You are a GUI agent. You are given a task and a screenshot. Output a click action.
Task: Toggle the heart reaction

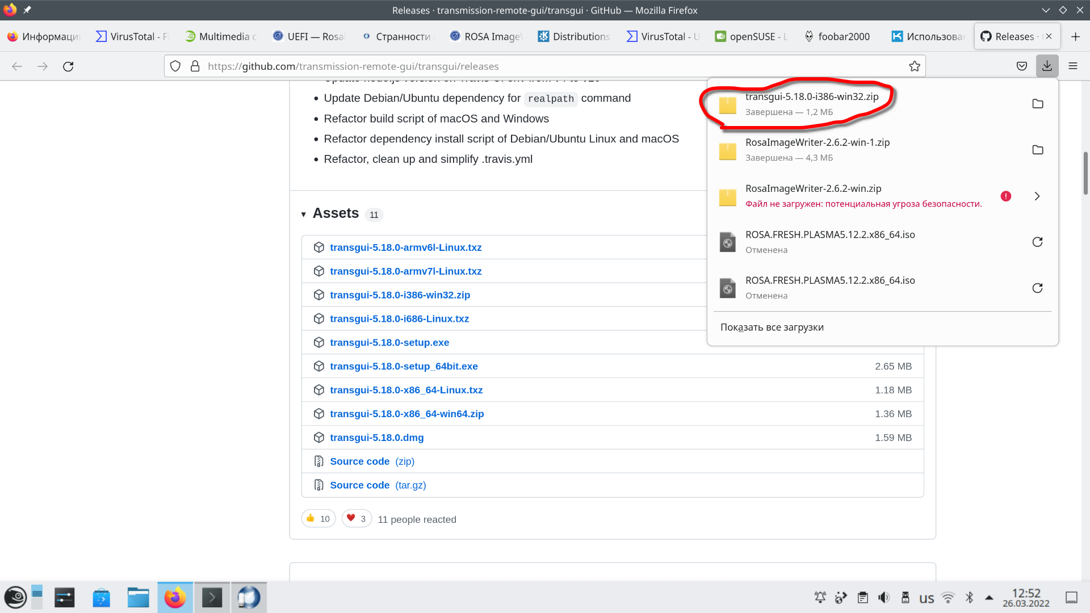pyautogui.click(x=357, y=519)
